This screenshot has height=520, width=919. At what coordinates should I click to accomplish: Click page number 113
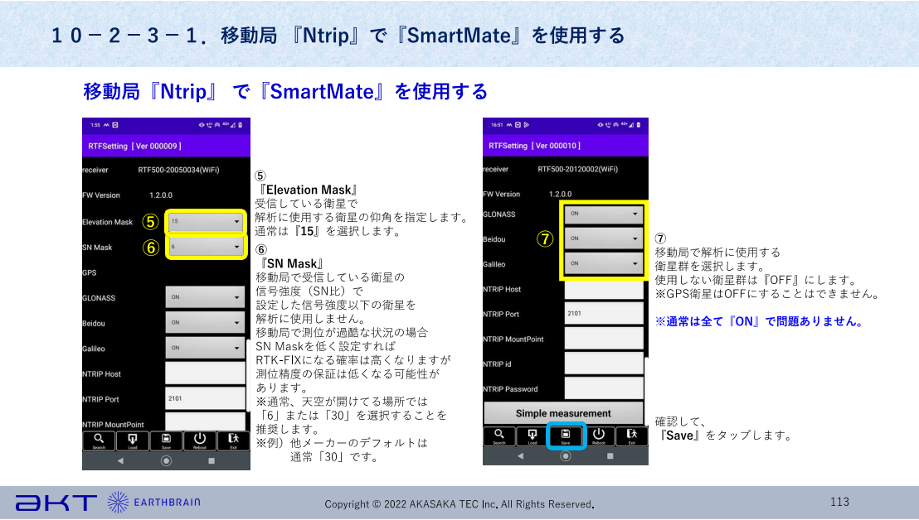[840, 502]
